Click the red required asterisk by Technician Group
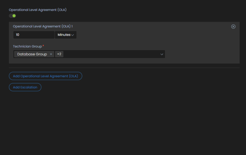 click(x=43, y=46)
